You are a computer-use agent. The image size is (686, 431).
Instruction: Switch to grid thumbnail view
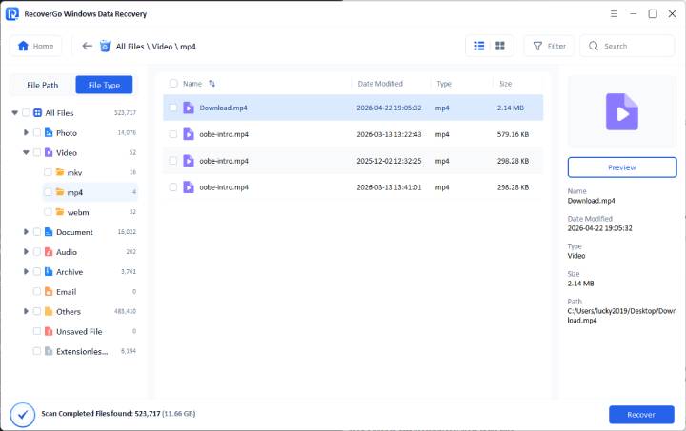click(x=499, y=46)
